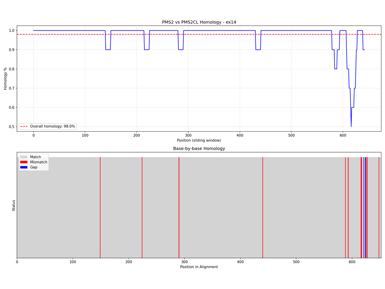Click the red mismatch line near alignment position 440
This screenshot has width=385, height=289.
pos(263,208)
